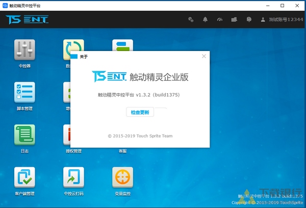Image resolution: width=306 pixels, height=208 pixels.
Task: Open the 变量监控 variable monitor icon
Action: pos(122,177)
